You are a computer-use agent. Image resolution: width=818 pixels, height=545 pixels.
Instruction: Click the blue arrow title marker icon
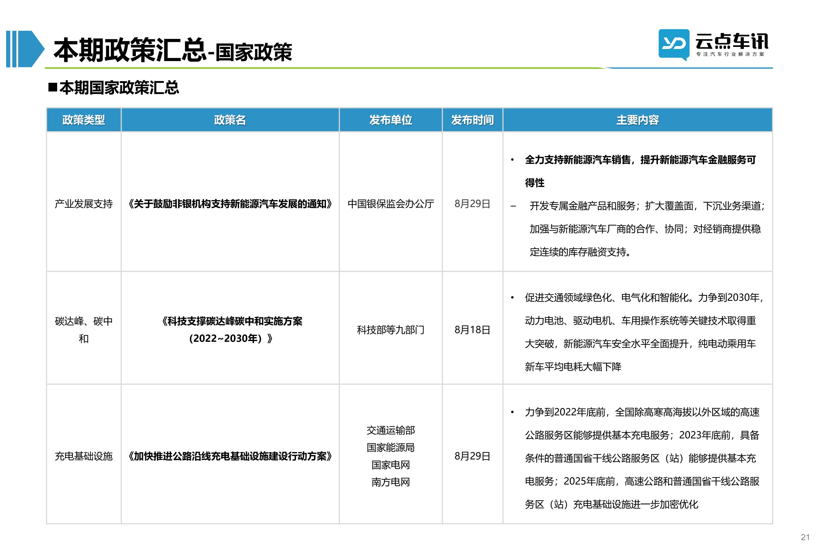point(25,49)
